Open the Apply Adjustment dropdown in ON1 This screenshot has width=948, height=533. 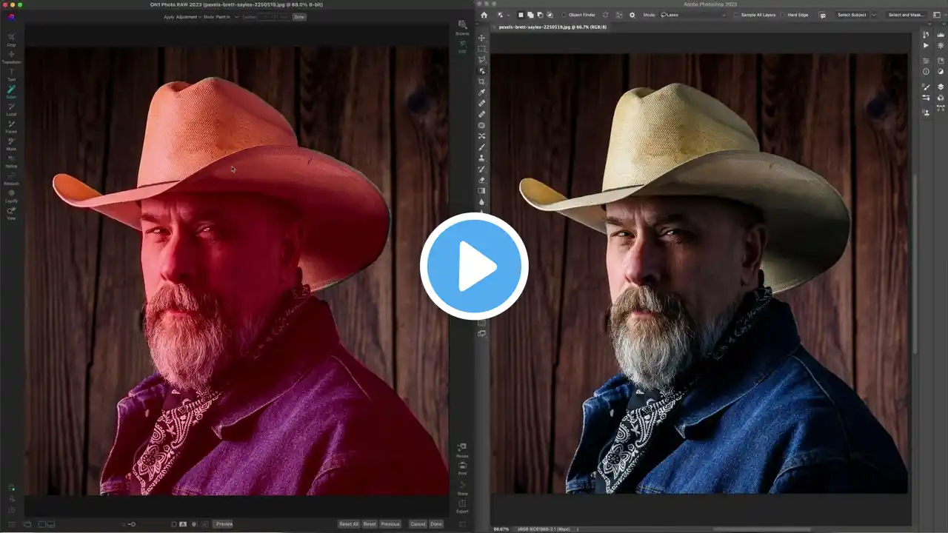pyautogui.click(x=188, y=16)
